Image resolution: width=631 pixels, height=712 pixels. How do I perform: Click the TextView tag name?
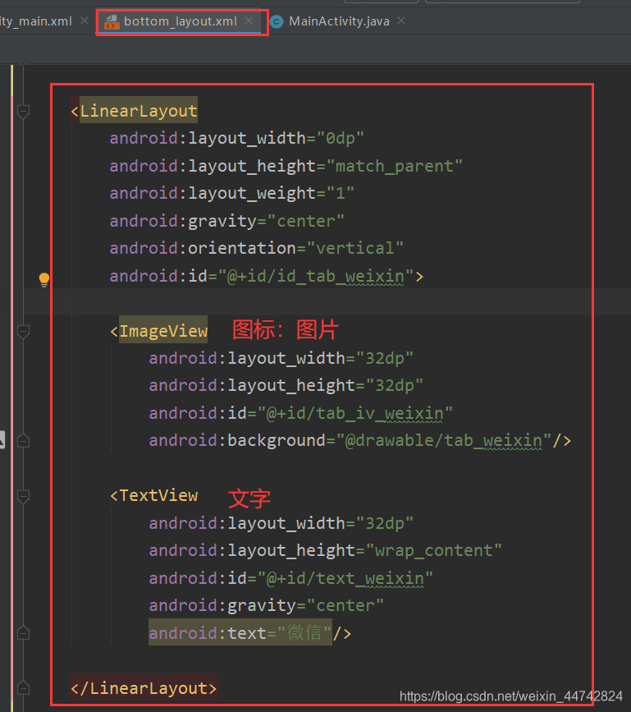pyautogui.click(x=158, y=495)
